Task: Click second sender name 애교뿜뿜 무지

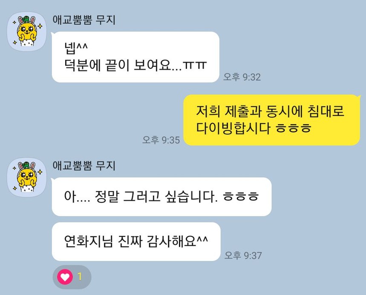Action: [x=84, y=165]
